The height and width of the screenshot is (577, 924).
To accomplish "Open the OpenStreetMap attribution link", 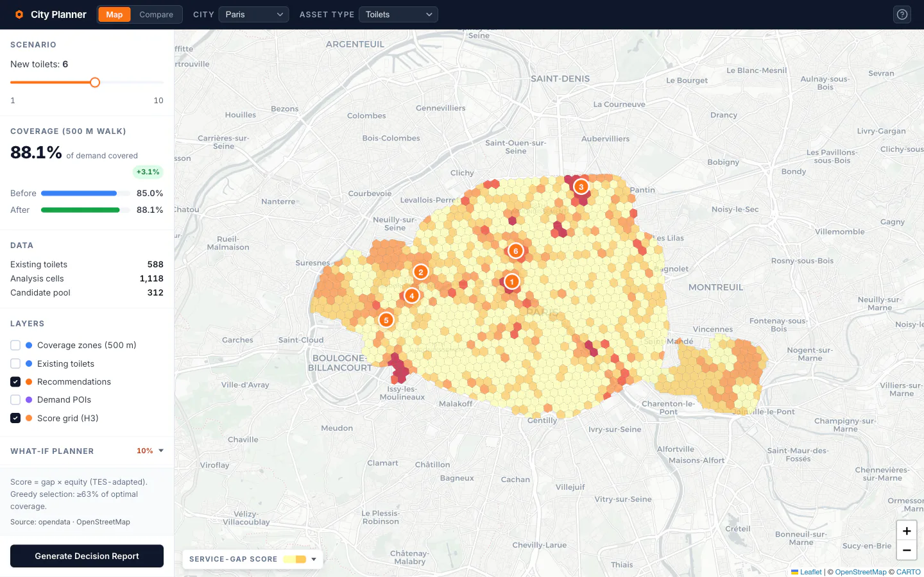I will 860,572.
